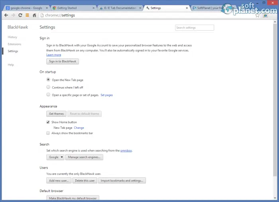
Task: Go to the home page icon
Action: pyautogui.click(x=35, y=15)
